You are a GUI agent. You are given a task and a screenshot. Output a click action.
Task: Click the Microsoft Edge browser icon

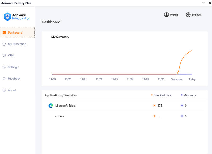click(x=51, y=106)
